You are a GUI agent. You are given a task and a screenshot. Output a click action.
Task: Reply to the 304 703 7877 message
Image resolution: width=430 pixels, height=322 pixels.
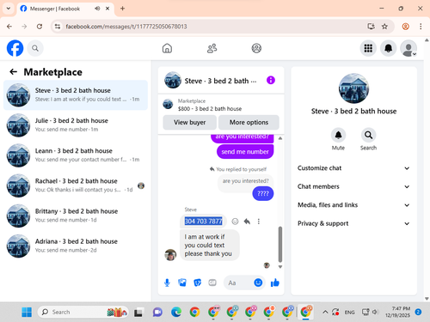pos(247,222)
